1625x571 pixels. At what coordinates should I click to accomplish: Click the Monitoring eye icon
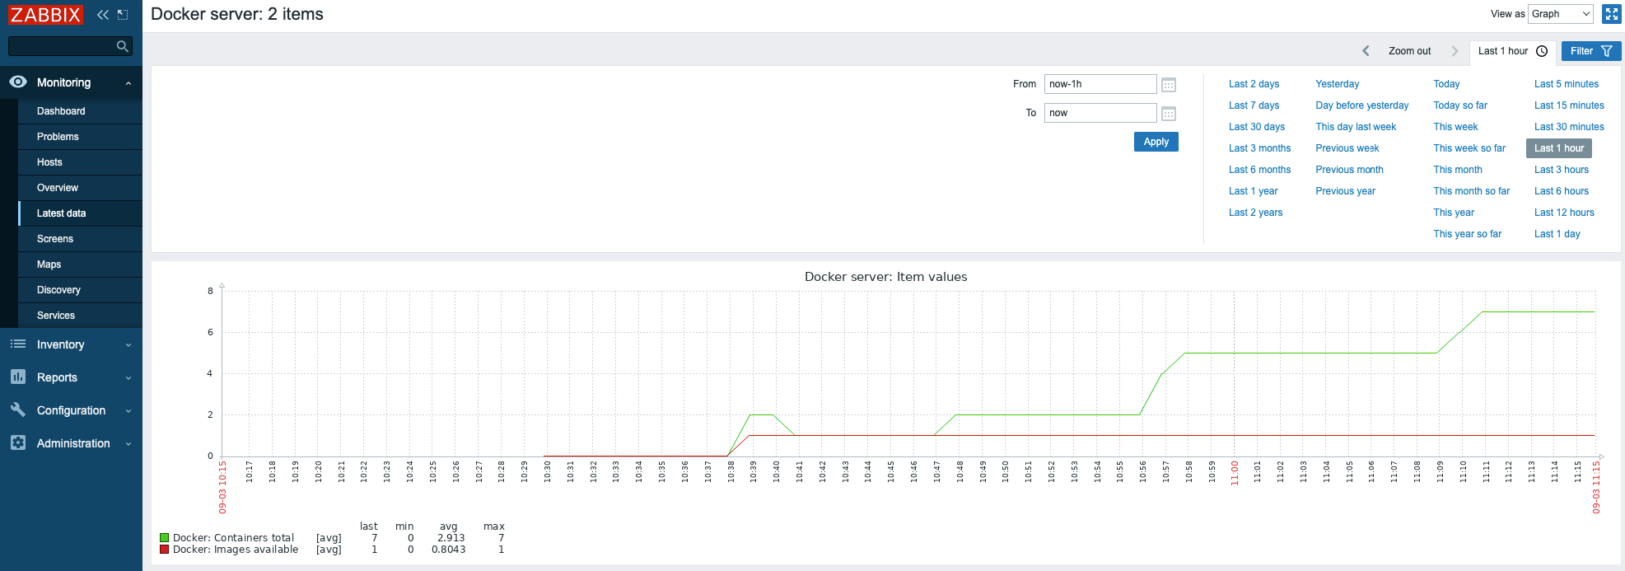click(18, 82)
